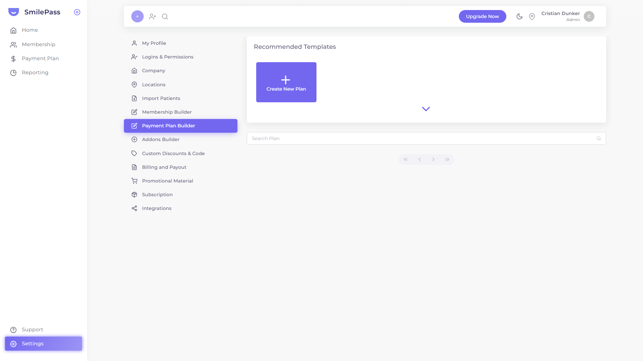Click the add user icon in top bar
The image size is (643, 361).
pos(153,16)
